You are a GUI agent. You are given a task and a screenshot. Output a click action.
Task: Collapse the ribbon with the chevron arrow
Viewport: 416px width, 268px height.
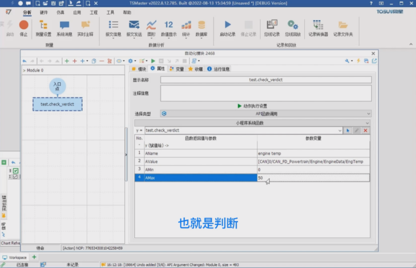411,44
